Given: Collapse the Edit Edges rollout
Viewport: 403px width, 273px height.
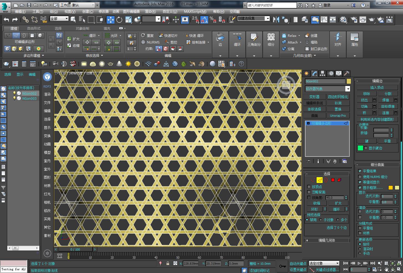Looking at the screenshot, I should [x=377, y=81].
